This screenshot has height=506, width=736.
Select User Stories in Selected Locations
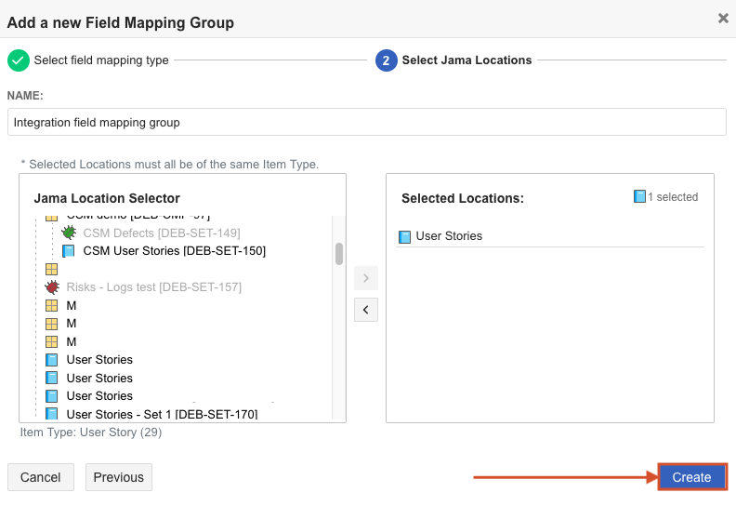tap(449, 236)
